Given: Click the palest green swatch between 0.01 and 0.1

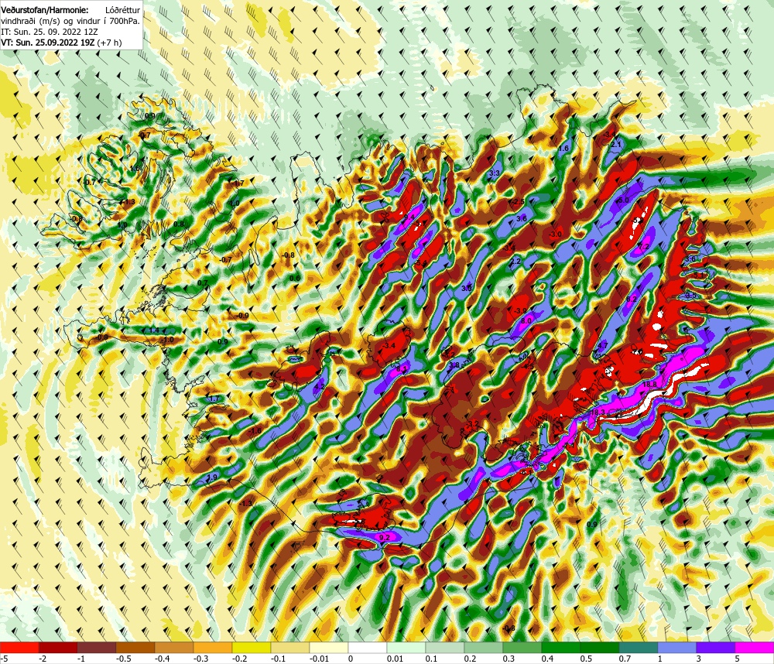Looking at the screenshot, I should point(406,647).
